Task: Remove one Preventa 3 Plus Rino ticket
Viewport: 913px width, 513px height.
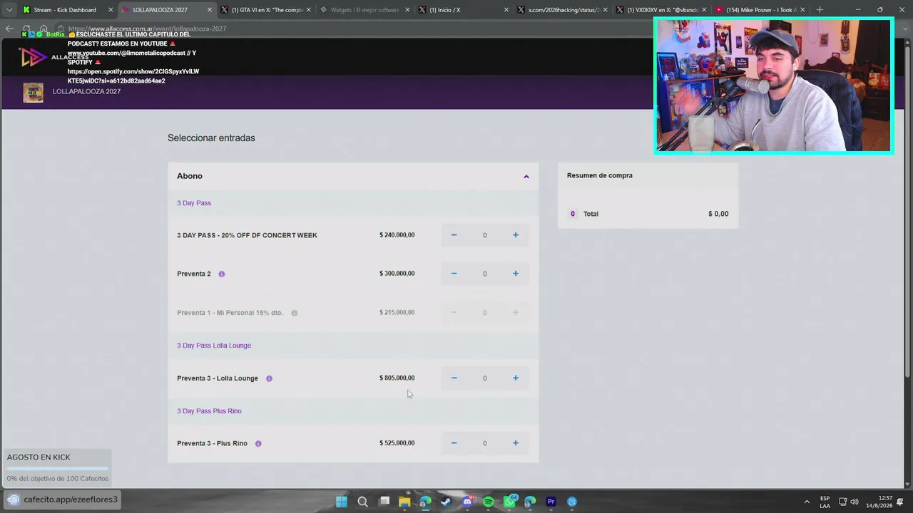Action: click(x=454, y=443)
